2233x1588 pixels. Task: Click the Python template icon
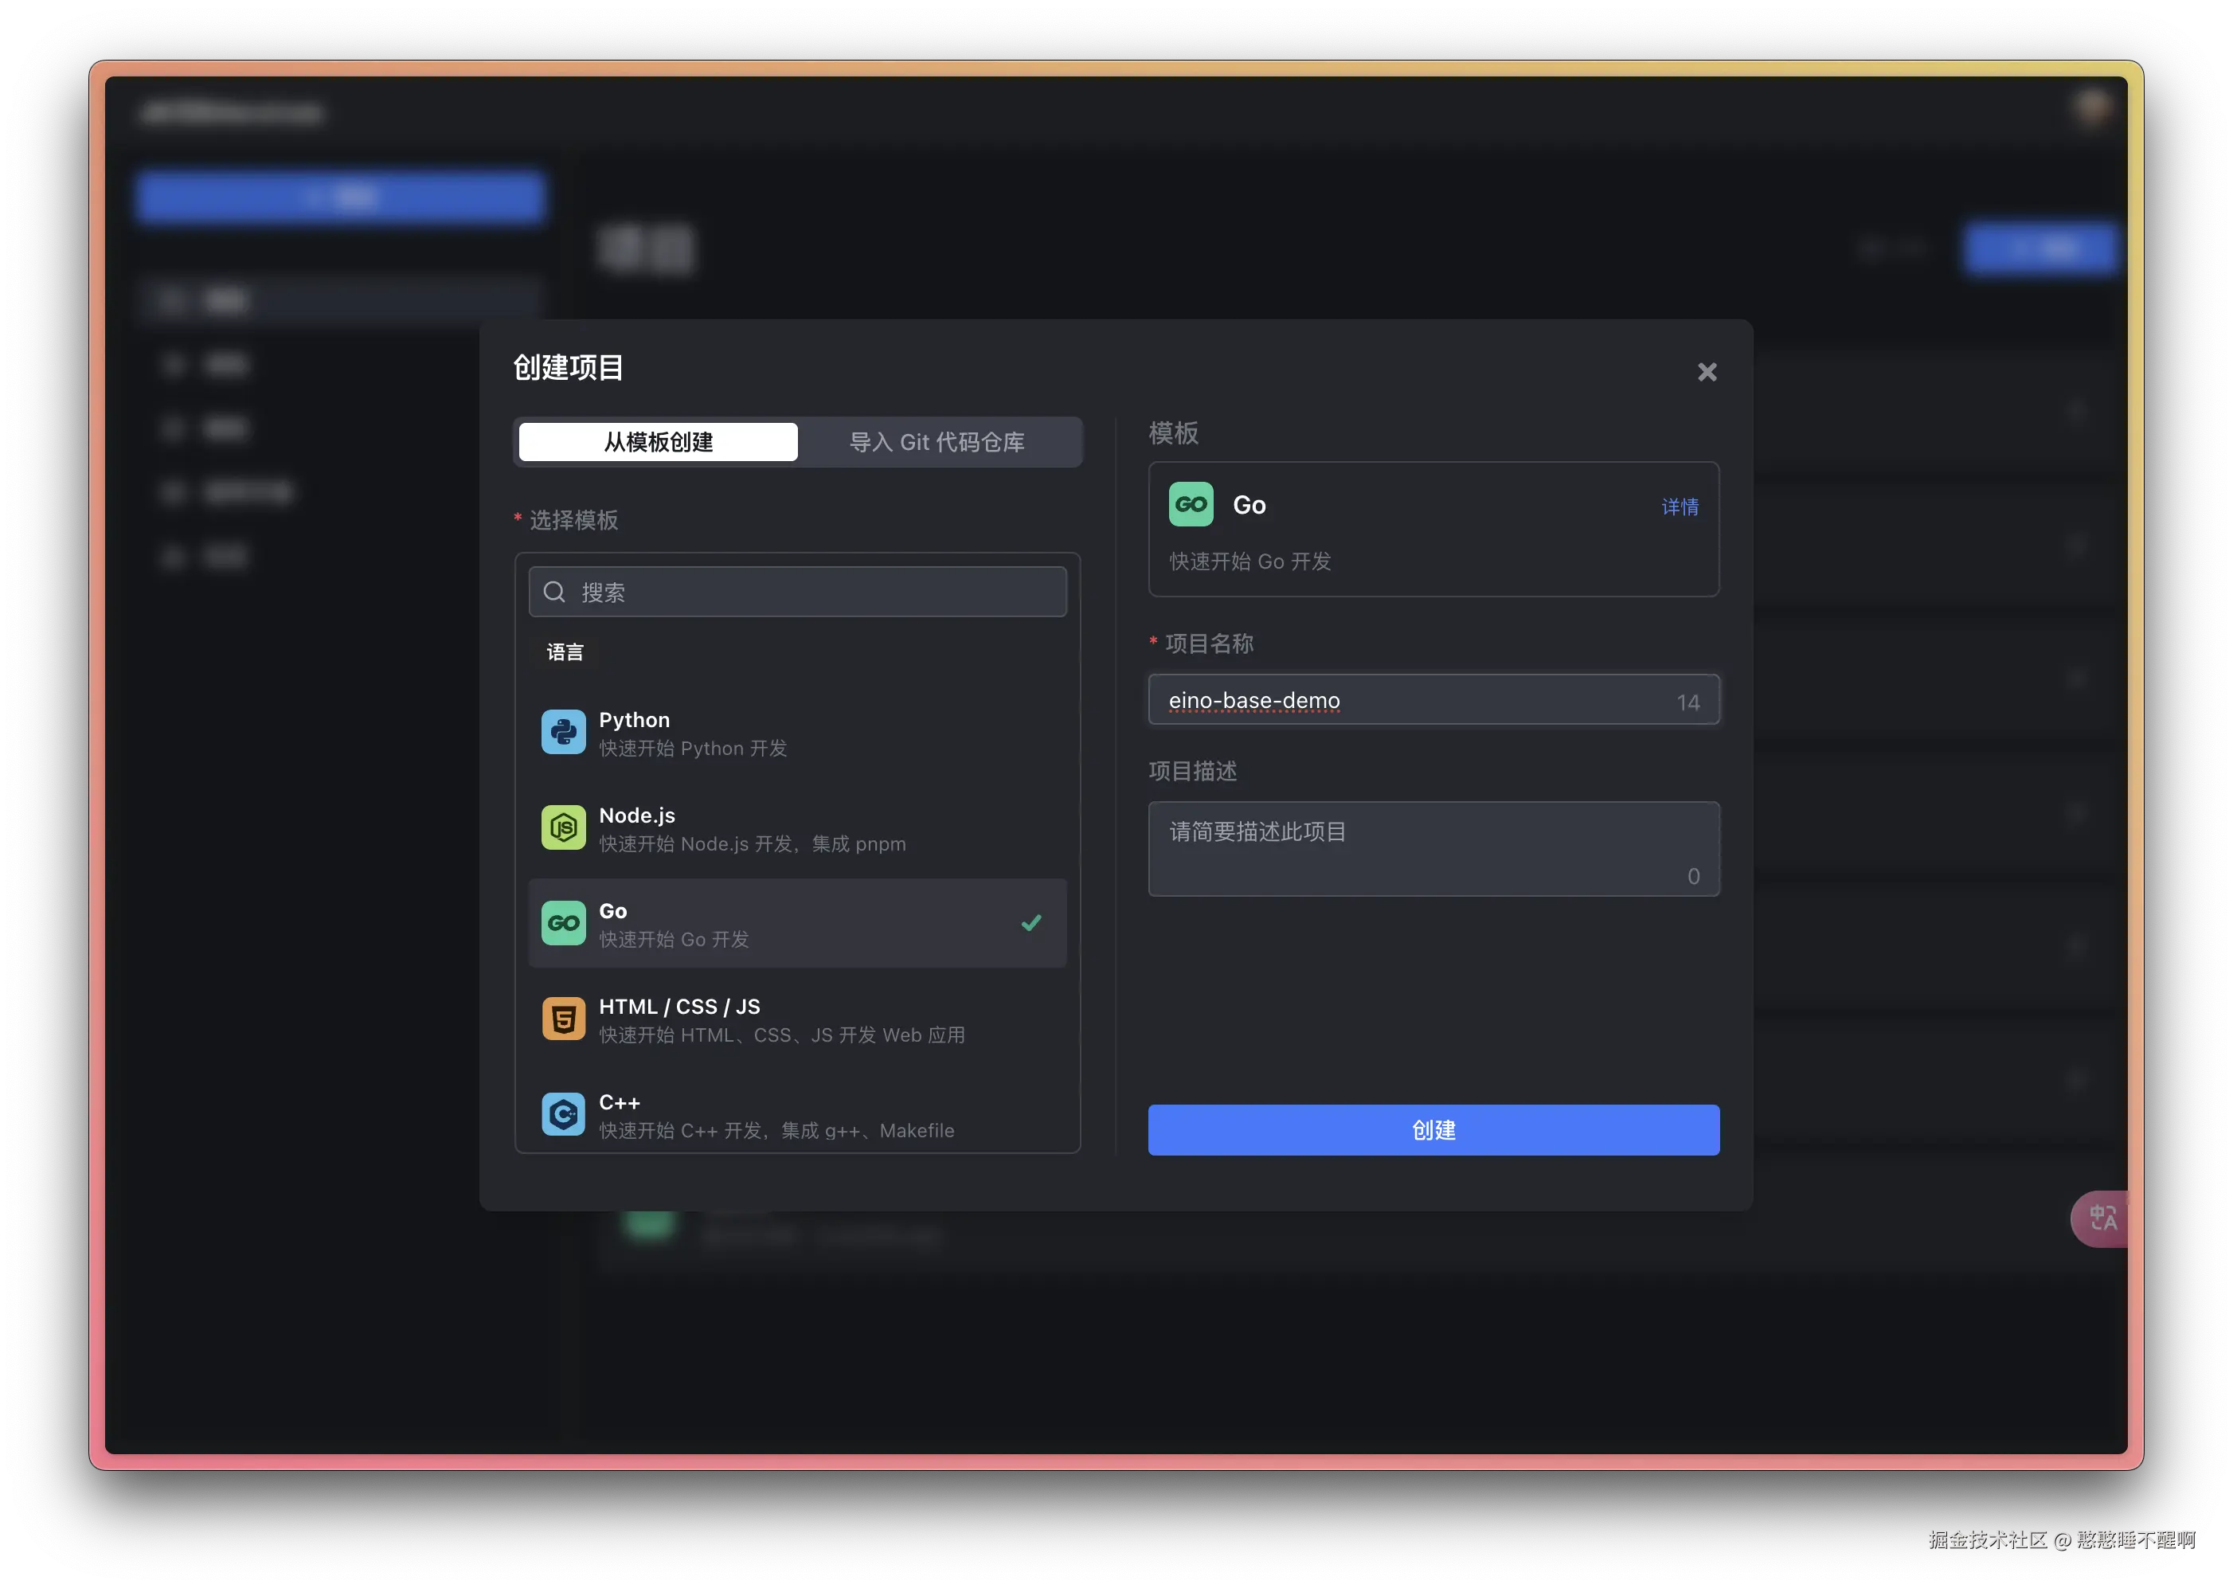pyautogui.click(x=563, y=733)
